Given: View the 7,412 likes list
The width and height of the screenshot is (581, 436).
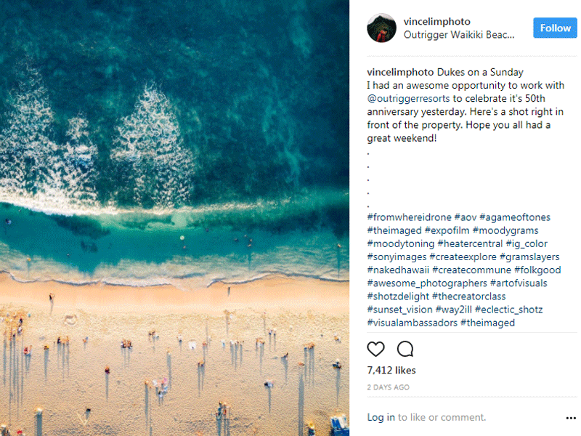Looking at the screenshot, I should point(391,371).
